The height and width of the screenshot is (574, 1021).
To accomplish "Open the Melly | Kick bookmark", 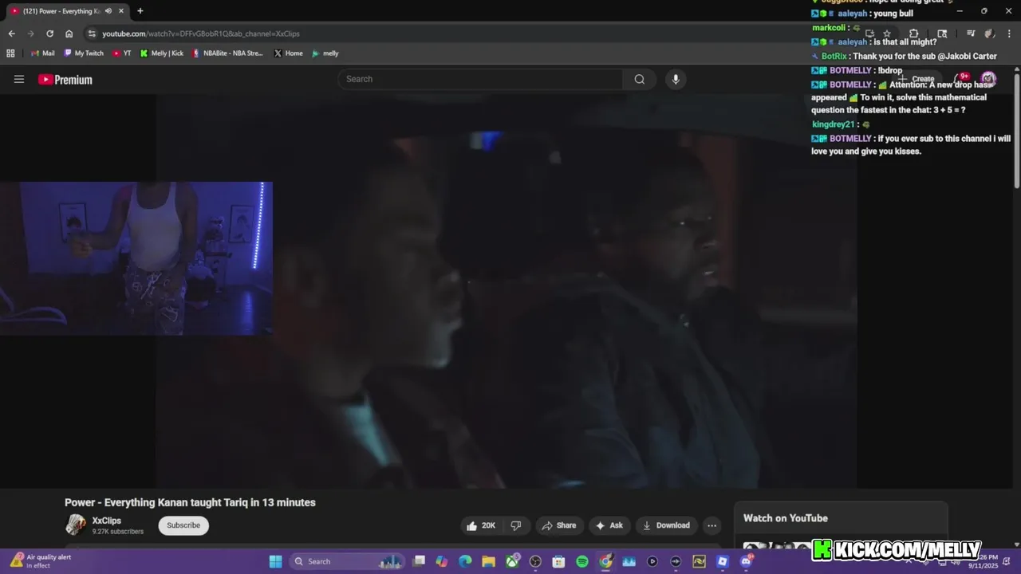I will tap(162, 53).
